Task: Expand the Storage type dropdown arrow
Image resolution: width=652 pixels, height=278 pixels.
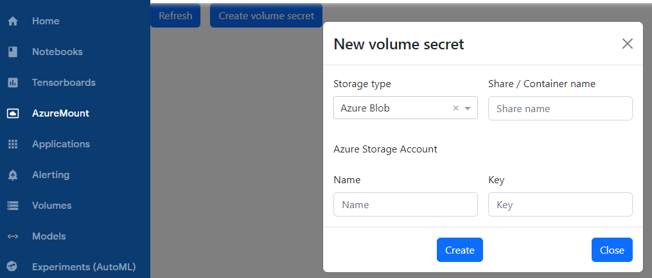Action: click(x=468, y=108)
